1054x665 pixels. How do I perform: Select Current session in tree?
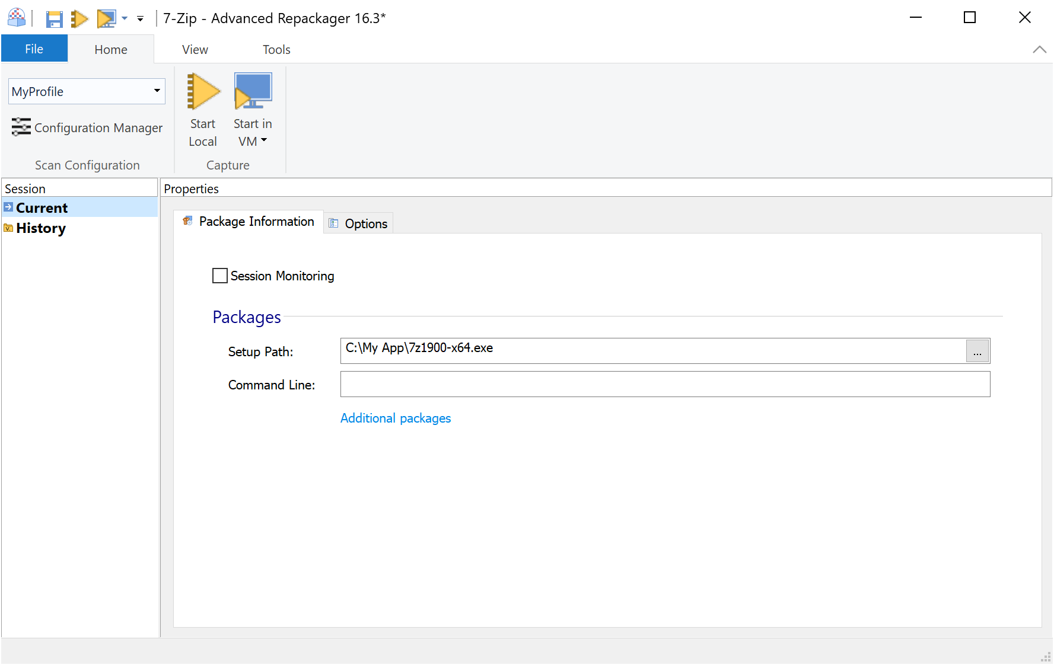79,207
